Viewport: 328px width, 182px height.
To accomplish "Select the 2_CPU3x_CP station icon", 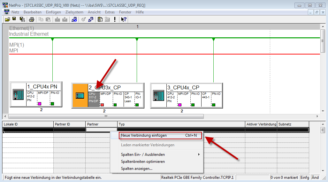I will pos(80,96).
